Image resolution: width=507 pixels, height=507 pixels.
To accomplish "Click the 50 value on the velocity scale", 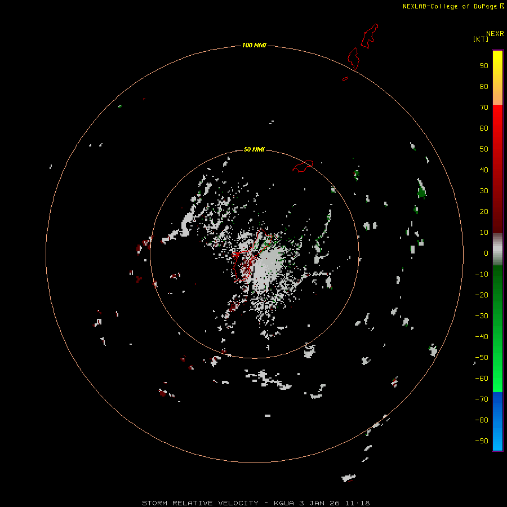I will pos(484,149).
